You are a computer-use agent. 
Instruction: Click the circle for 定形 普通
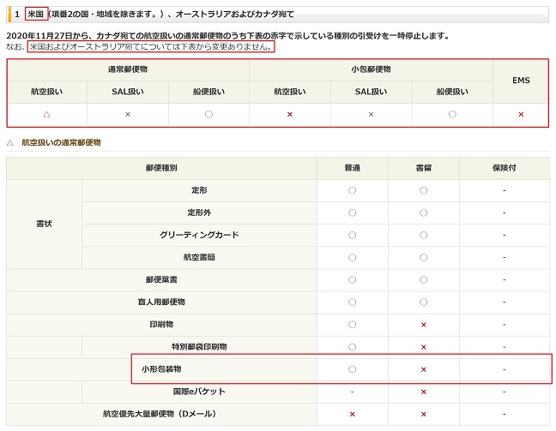click(x=352, y=190)
